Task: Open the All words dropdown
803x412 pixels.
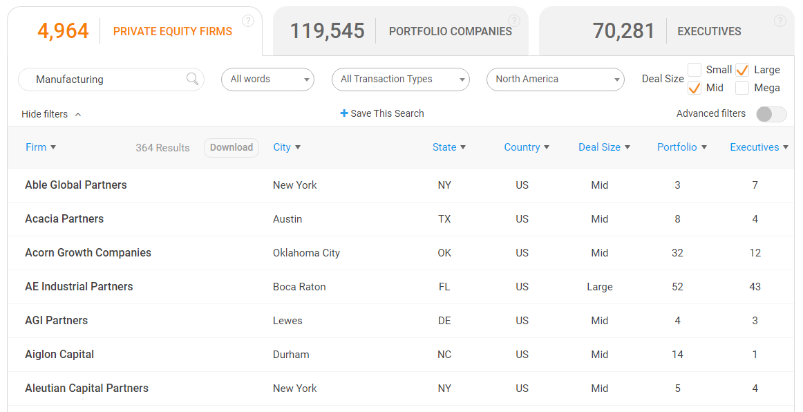Action: pos(267,79)
